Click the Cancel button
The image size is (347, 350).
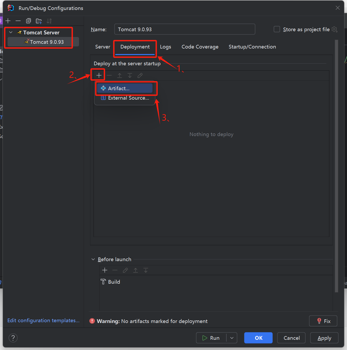[292, 338]
